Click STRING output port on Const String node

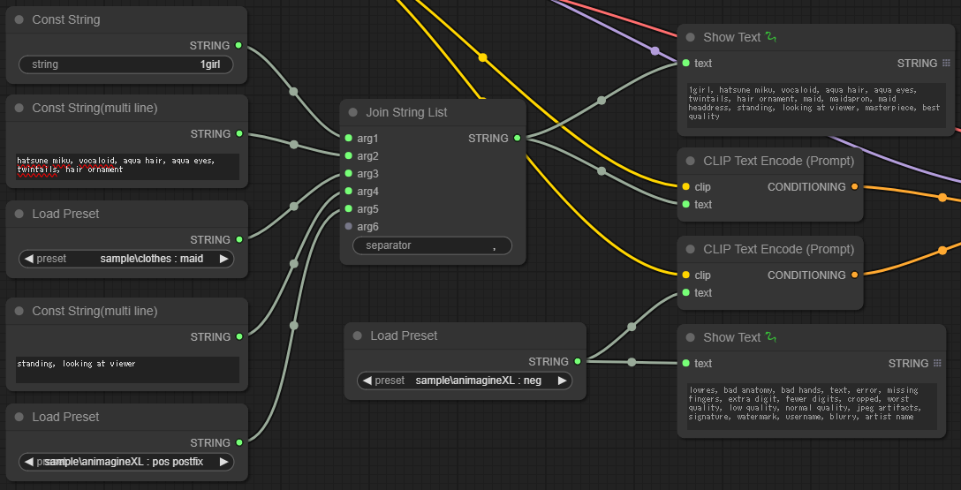click(238, 45)
